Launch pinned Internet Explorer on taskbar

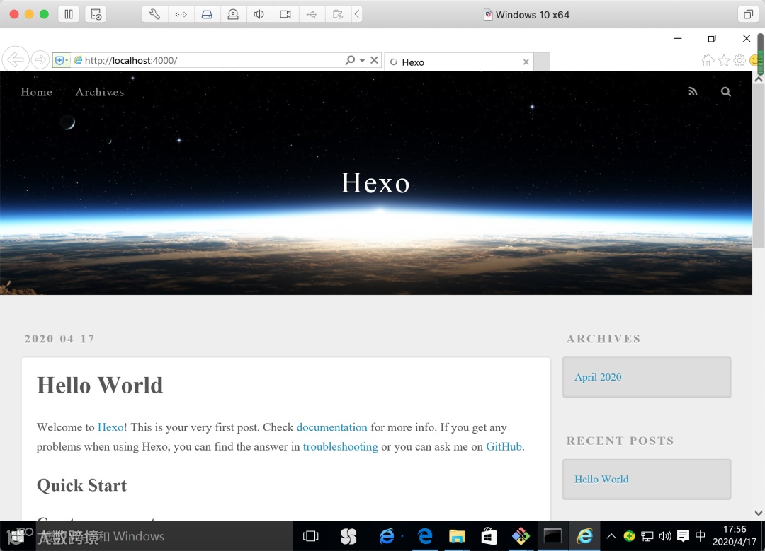pyautogui.click(x=387, y=536)
